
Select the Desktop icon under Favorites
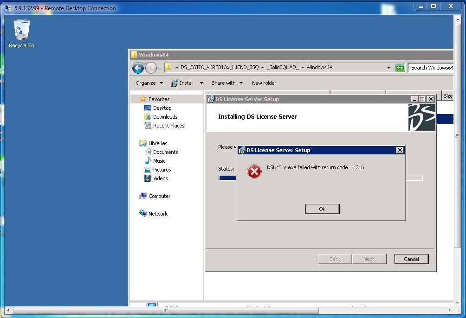[162, 108]
